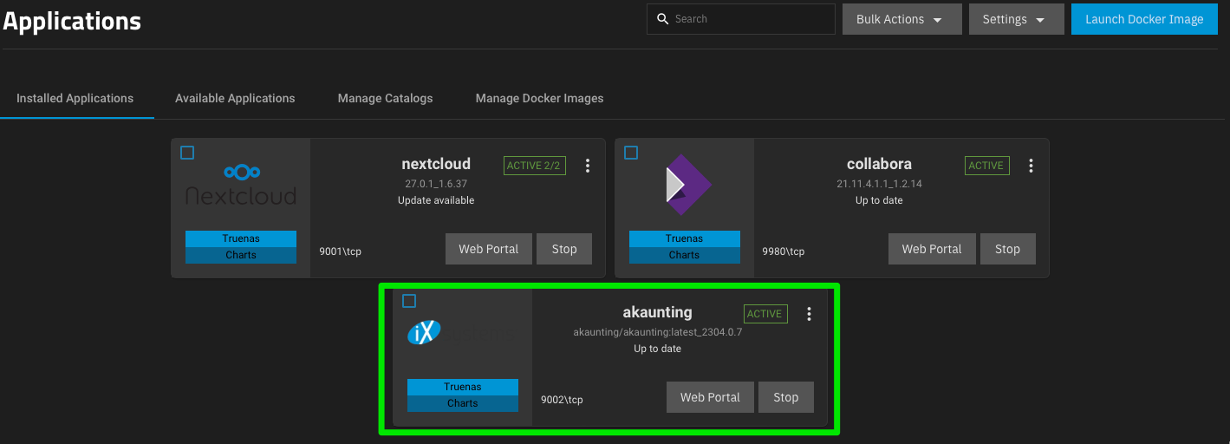Screen dimensions: 1230x444
Task: Open the Manage Docker Images tab
Action: [x=539, y=98]
